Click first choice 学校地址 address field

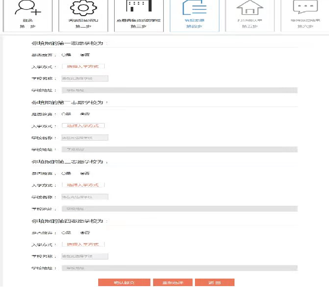[x=179, y=90]
